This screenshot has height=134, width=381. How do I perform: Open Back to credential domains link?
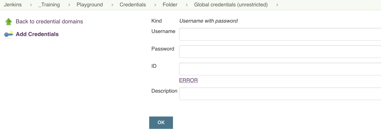tap(49, 22)
